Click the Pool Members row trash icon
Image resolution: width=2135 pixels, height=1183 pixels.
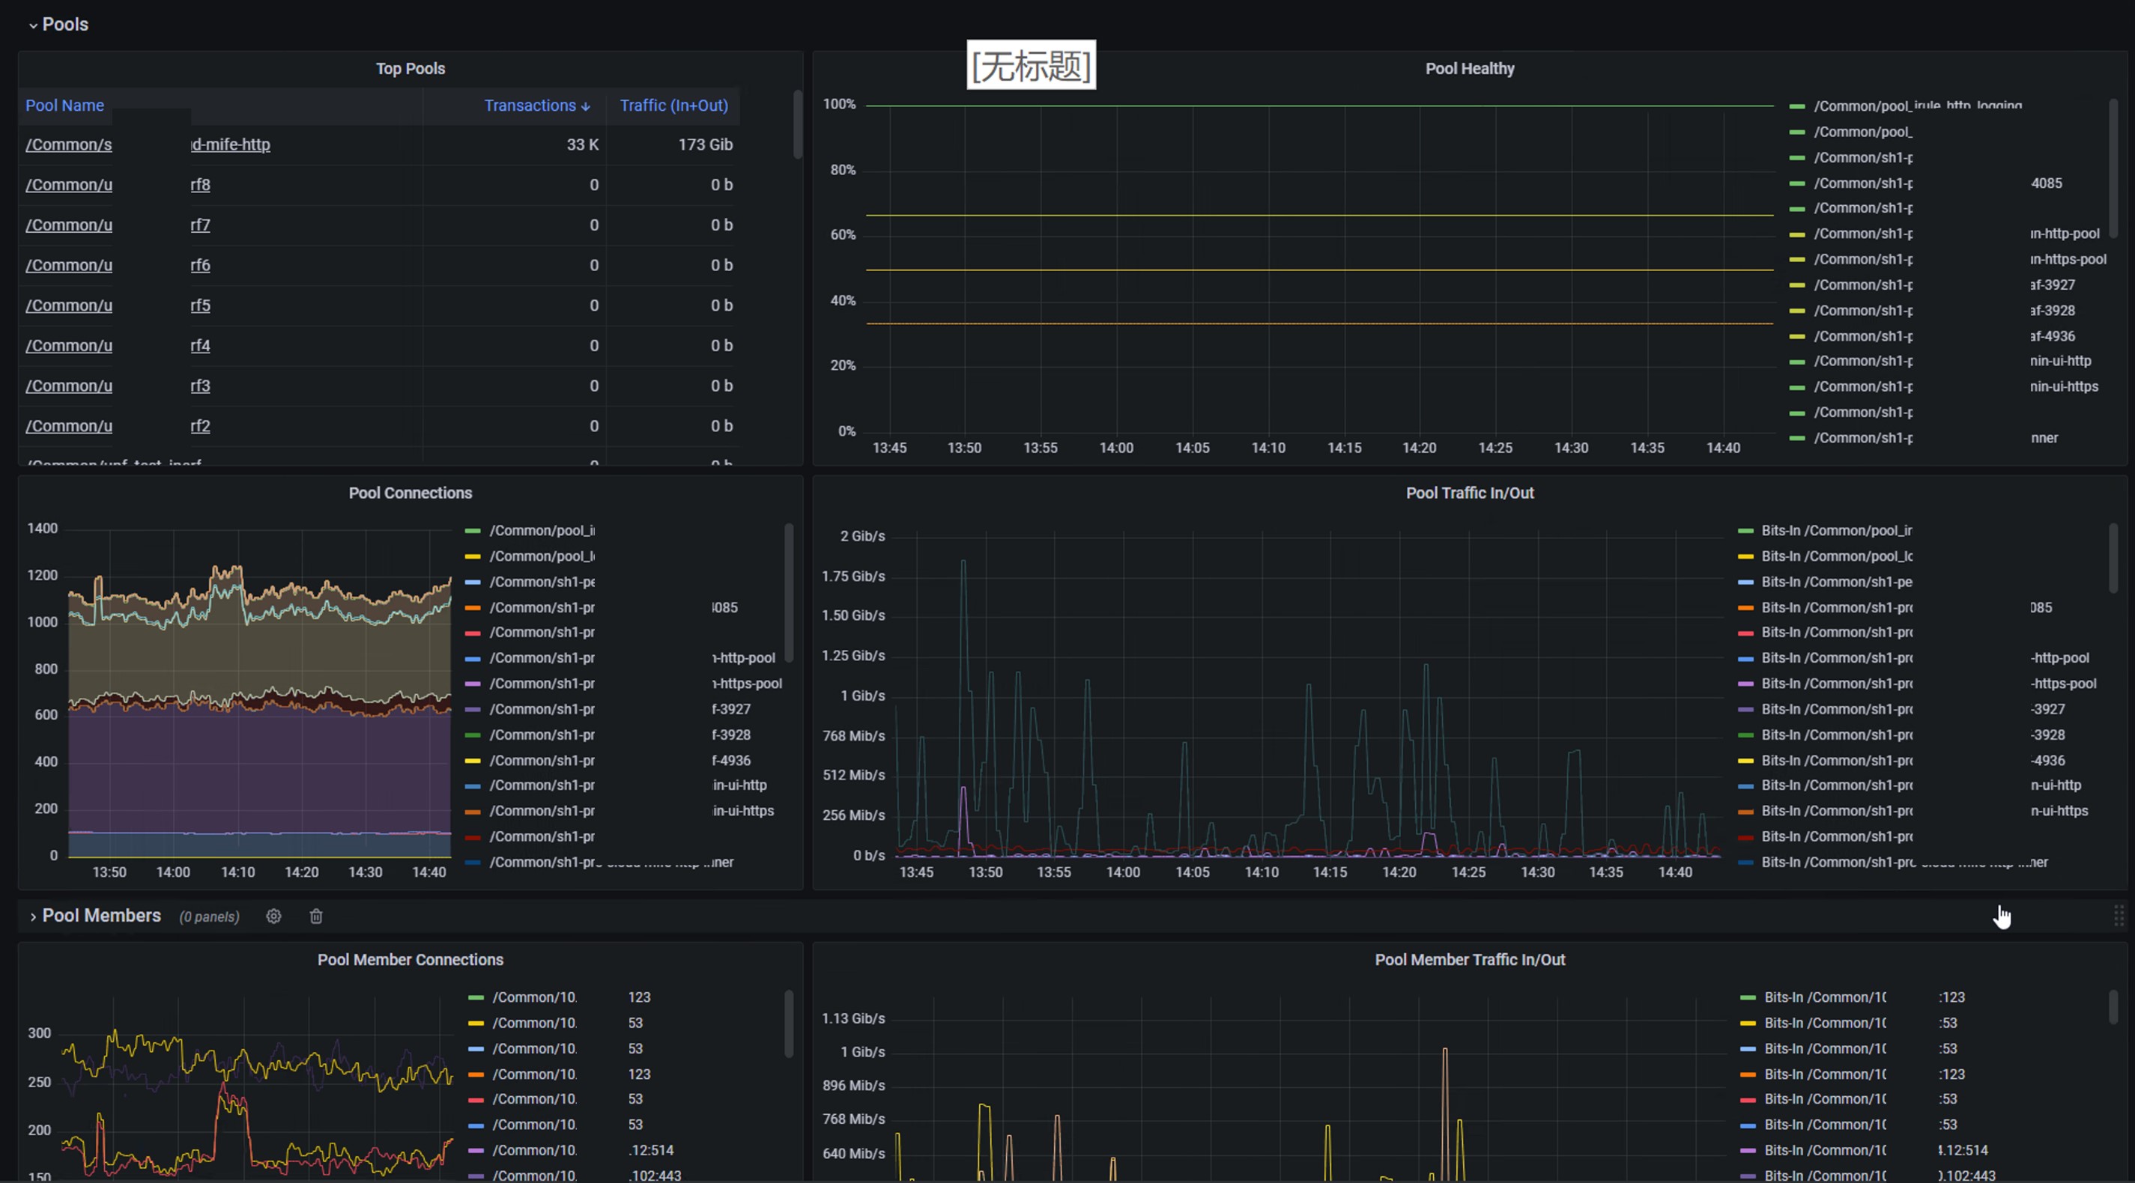[x=316, y=916]
